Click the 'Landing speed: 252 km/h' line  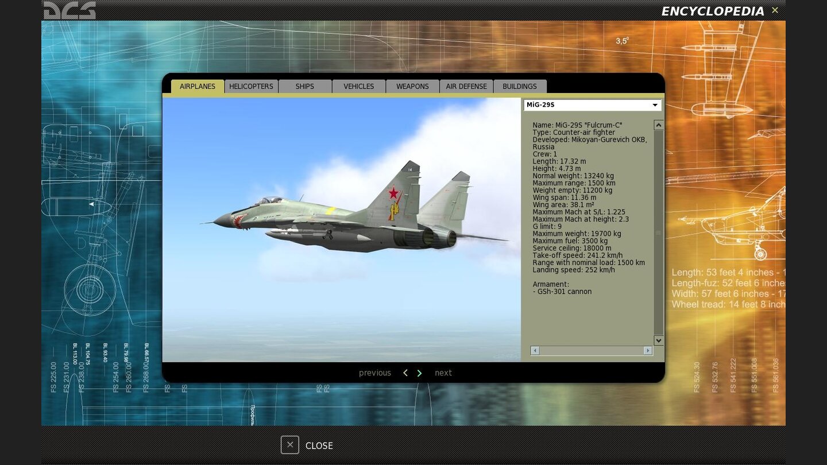(x=574, y=270)
